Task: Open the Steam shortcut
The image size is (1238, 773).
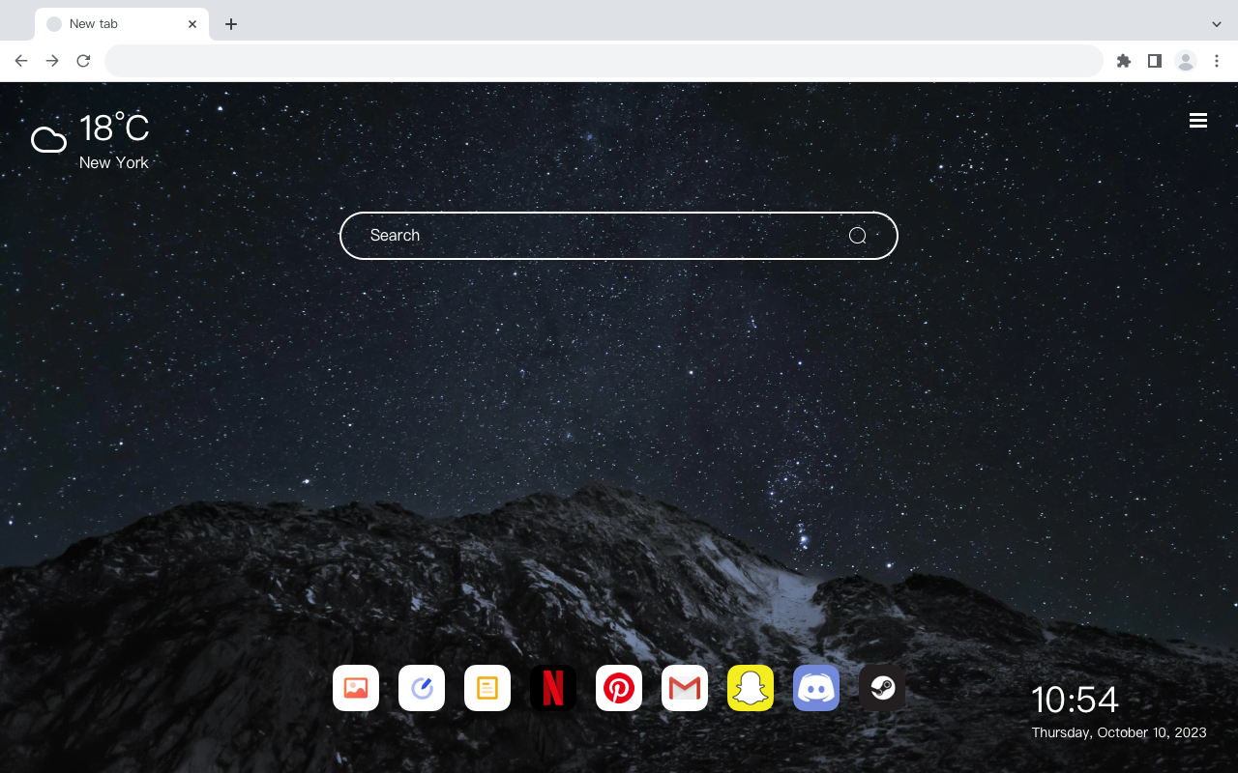Action: click(x=882, y=688)
